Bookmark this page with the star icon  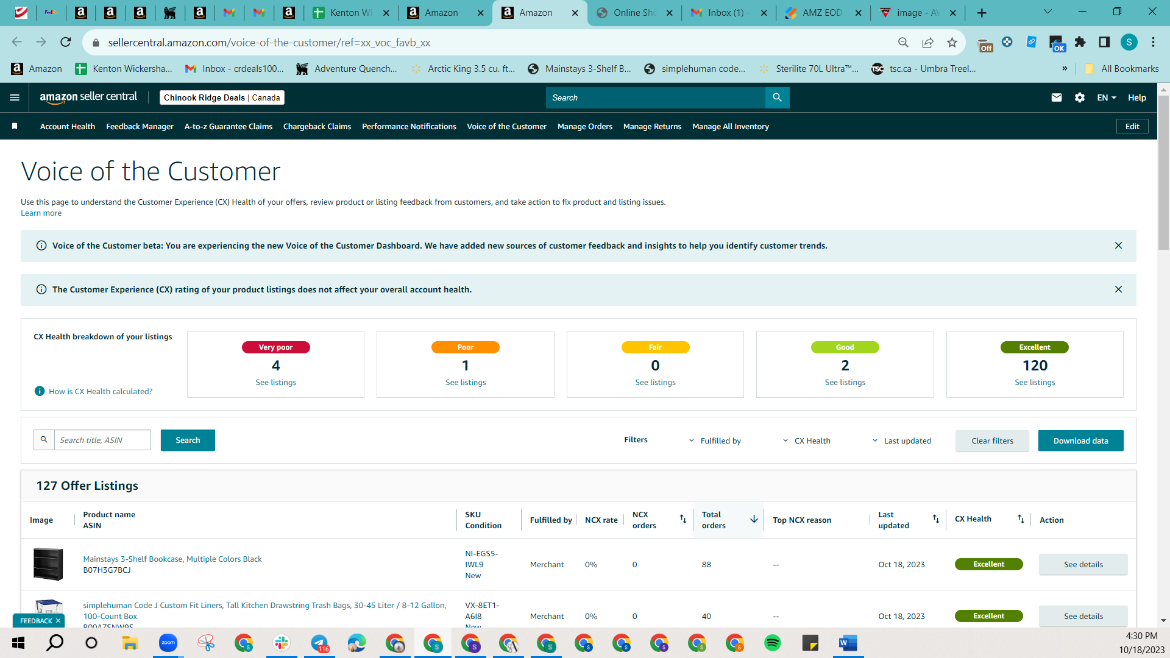[x=952, y=42]
